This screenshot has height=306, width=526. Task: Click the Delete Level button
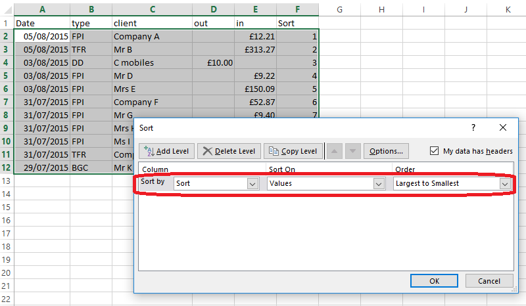229,151
